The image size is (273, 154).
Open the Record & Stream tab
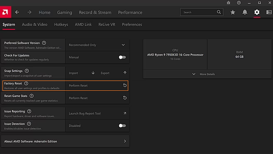[x=95, y=12]
